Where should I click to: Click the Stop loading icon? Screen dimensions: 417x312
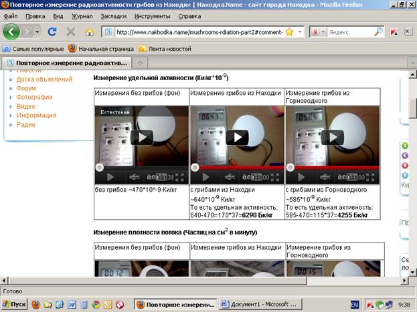click(x=70, y=31)
